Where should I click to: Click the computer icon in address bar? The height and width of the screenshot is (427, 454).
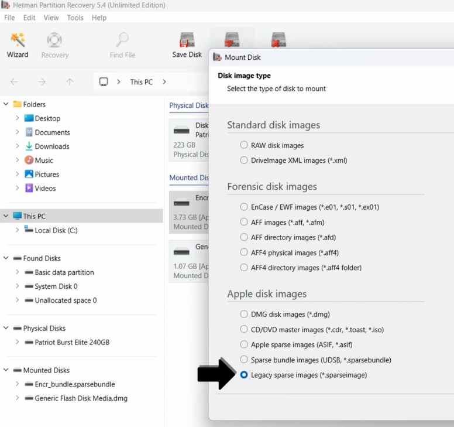pos(104,82)
